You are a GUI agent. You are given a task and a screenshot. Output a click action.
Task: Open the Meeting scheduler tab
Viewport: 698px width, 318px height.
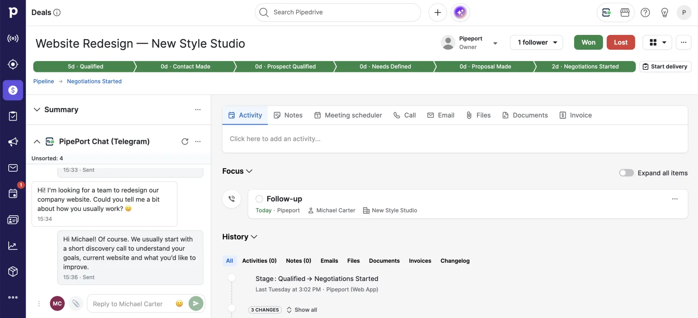(x=348, y=116)
